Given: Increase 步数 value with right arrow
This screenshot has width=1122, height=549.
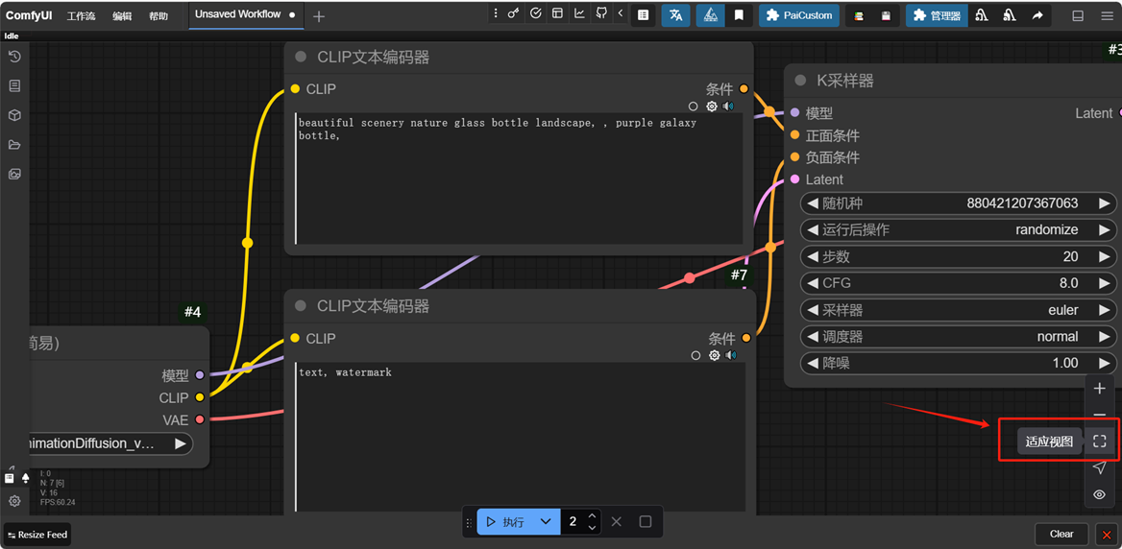Looking at the screenshot, I should click(1105, 257).
